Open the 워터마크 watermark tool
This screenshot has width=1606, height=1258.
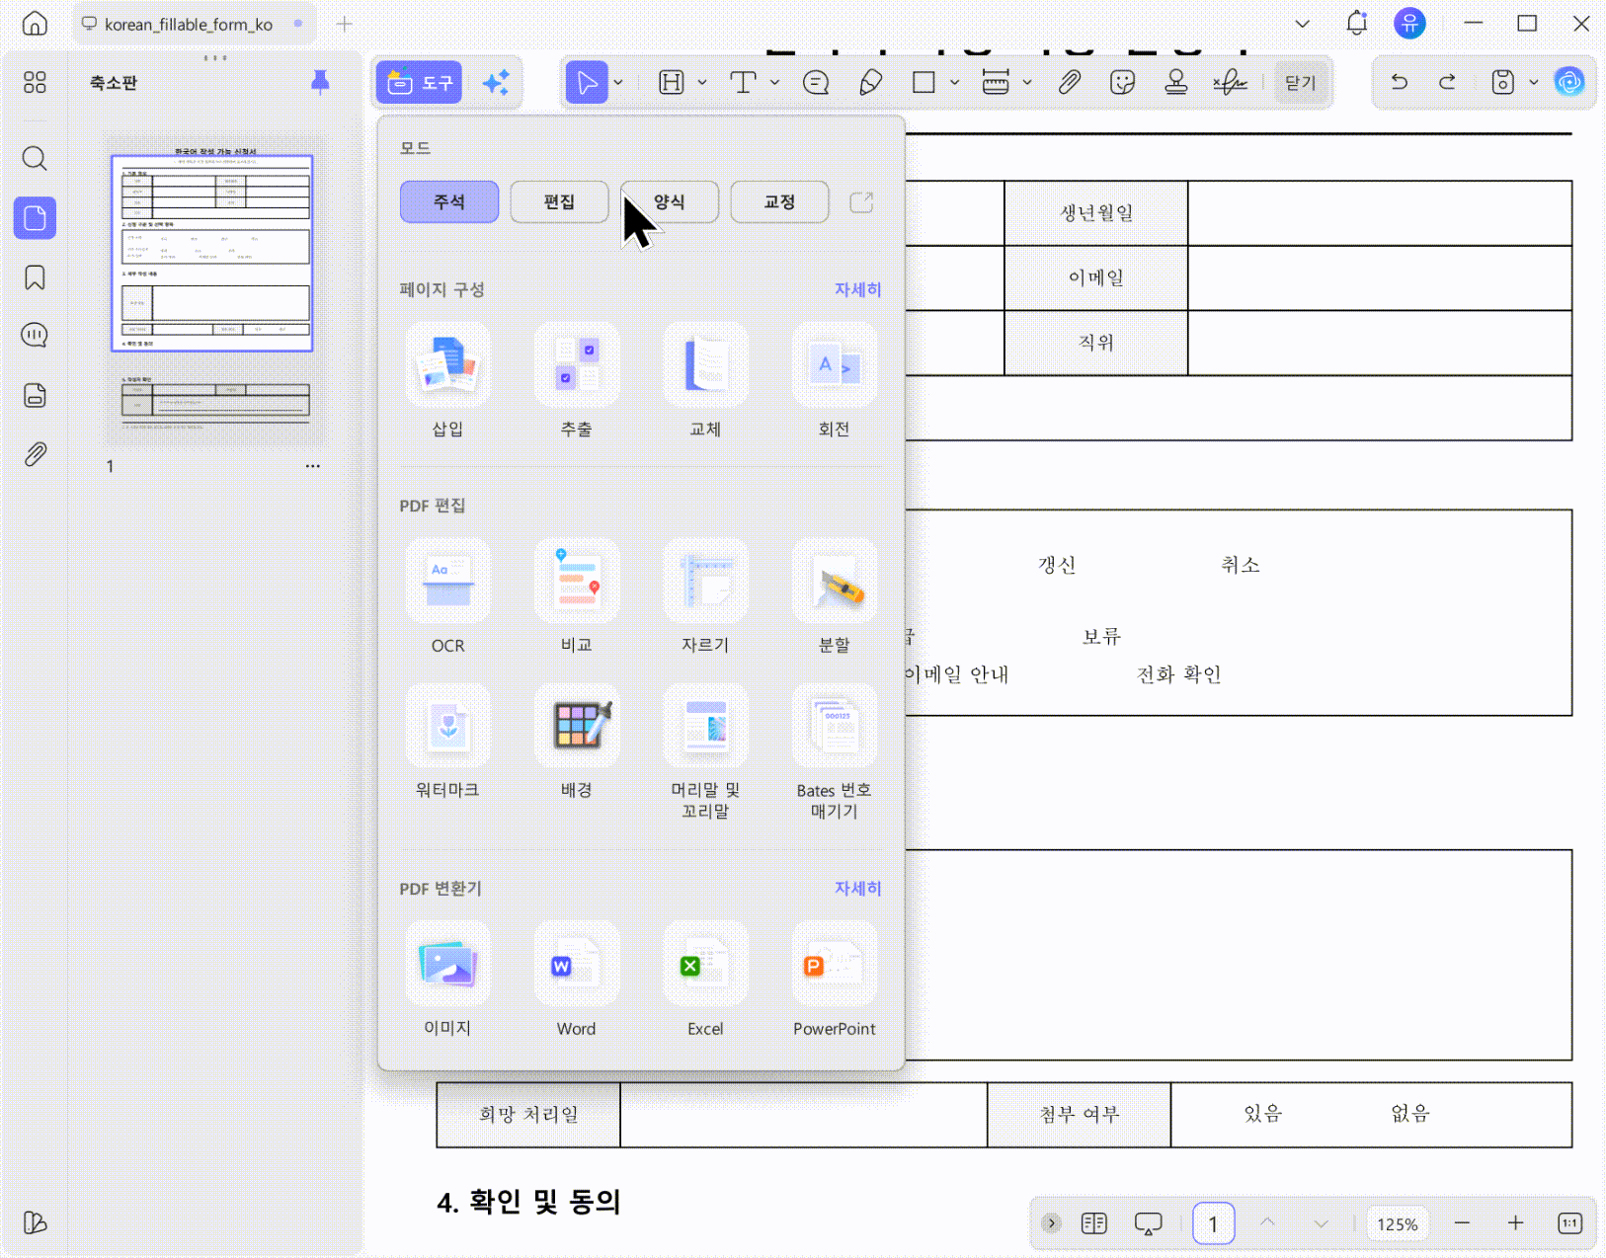pyautogui.click(x=447, y=742)
